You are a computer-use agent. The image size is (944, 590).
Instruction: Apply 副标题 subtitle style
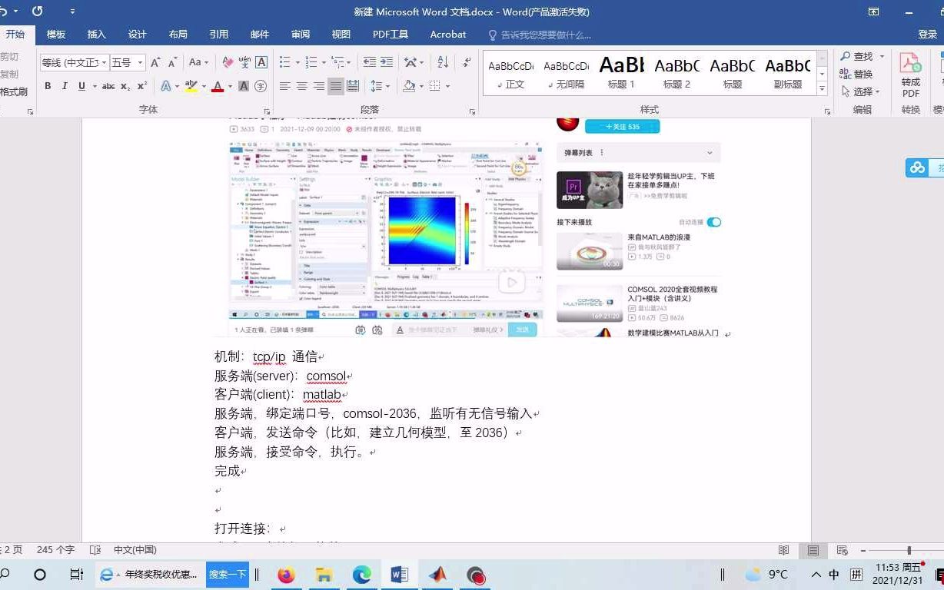(x=788, y=73)
